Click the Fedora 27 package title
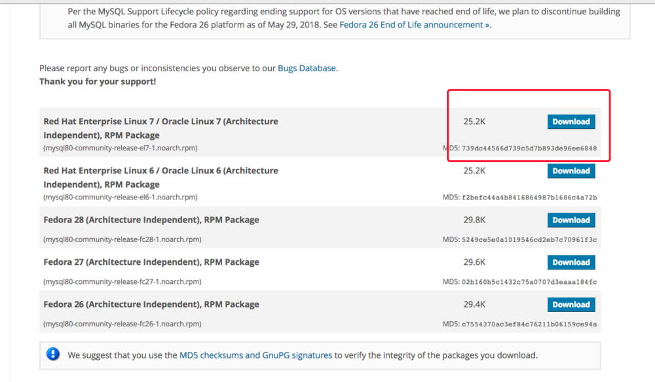The width and height of the screenshot is (655, 382). coord(151,262)
